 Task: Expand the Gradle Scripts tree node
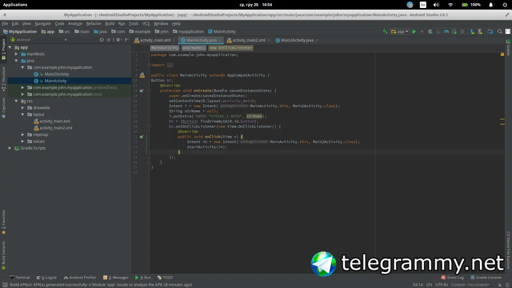(10, 148)
